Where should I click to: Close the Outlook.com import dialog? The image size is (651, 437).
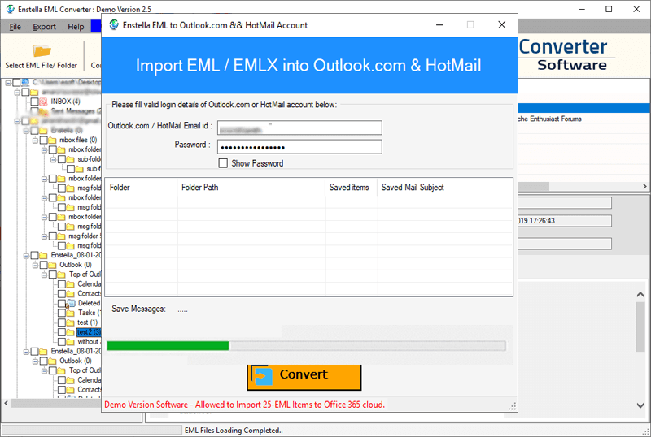tap(501, 25)
